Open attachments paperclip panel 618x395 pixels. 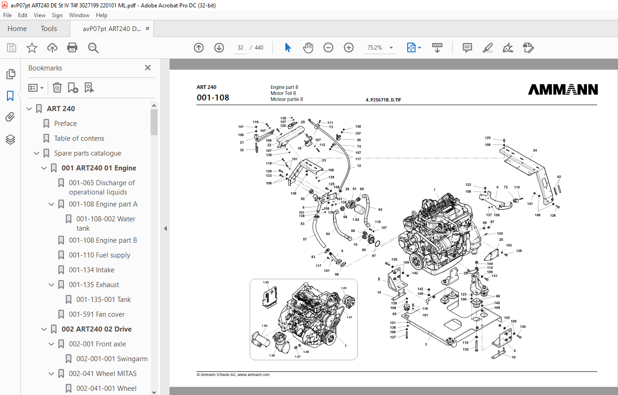pyautogui.click(x=10, y=117)
